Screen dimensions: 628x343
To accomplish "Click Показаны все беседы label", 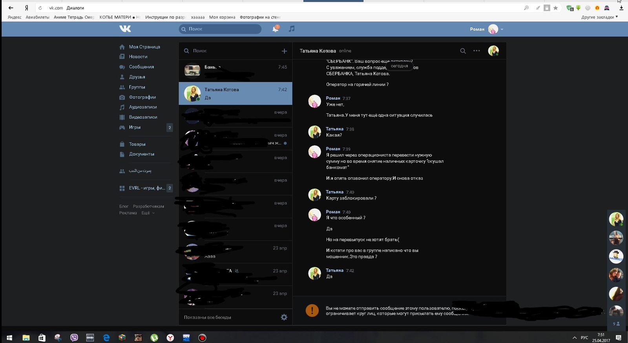I will [x=208, y=317].
